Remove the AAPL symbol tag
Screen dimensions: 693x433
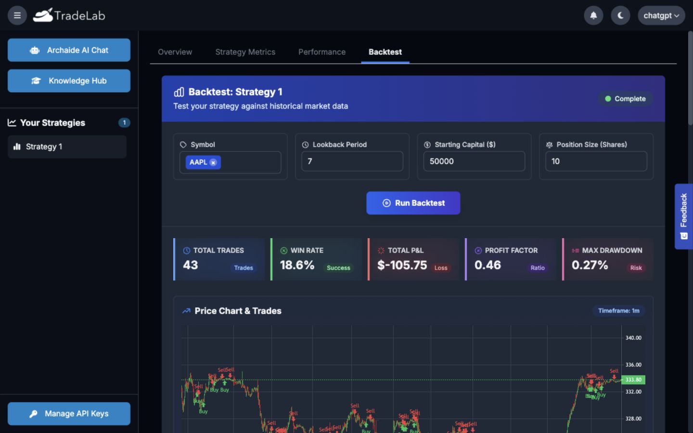[x=213, y=163]
